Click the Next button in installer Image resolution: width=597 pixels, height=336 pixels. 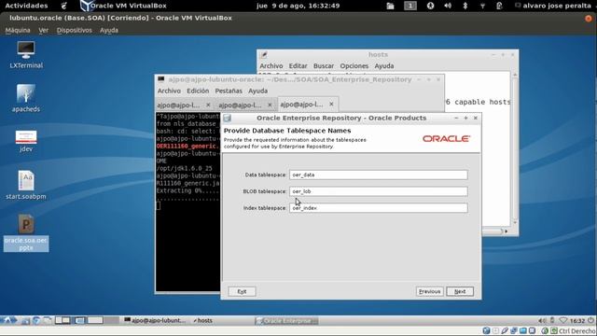click(460, 291)
